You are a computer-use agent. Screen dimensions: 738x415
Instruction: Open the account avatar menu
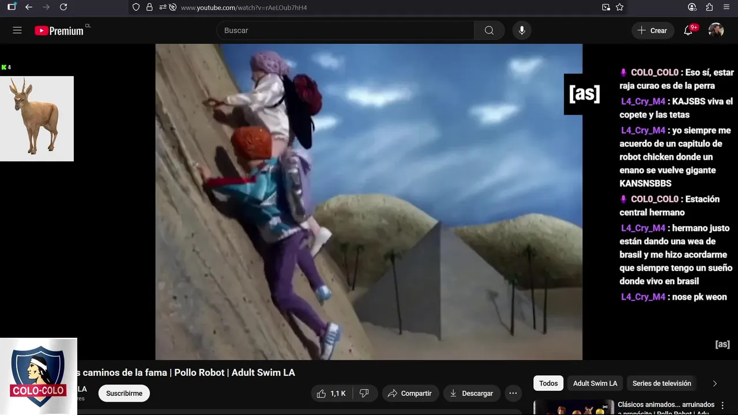point(716,31)
